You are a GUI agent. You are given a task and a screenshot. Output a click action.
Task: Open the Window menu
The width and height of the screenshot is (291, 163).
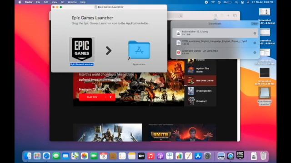click(72, 2)
